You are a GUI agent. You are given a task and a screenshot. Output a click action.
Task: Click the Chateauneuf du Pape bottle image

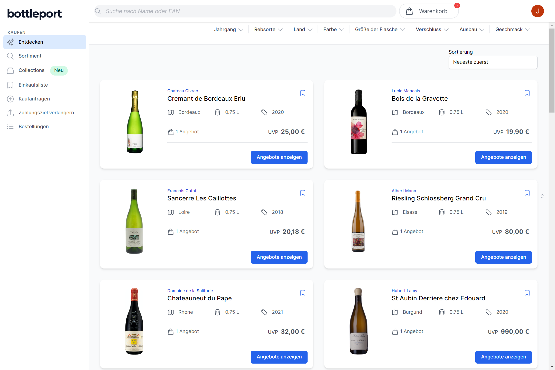click(x=134, y=321)
